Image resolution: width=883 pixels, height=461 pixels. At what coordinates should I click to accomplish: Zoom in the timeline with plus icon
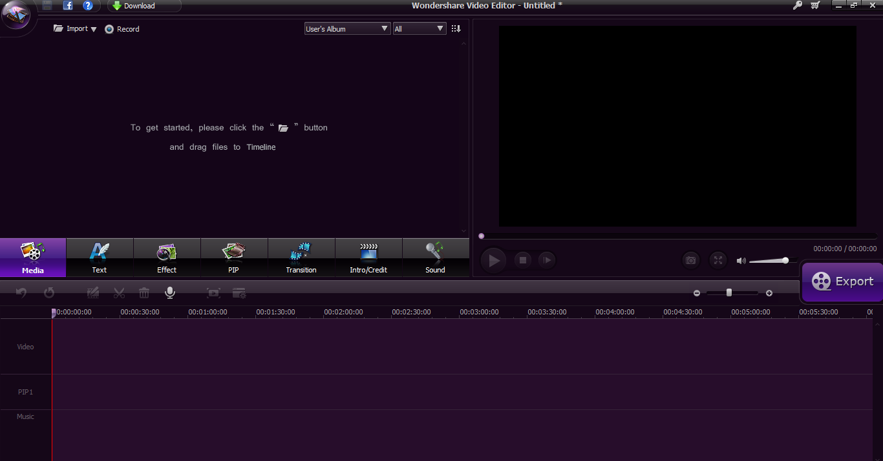click(x=769, y=293)
